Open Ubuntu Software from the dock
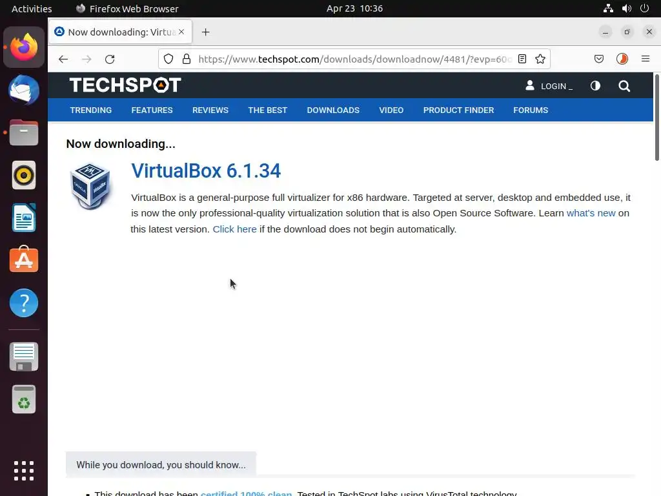661x496 pixels. [x=24, y=260]
